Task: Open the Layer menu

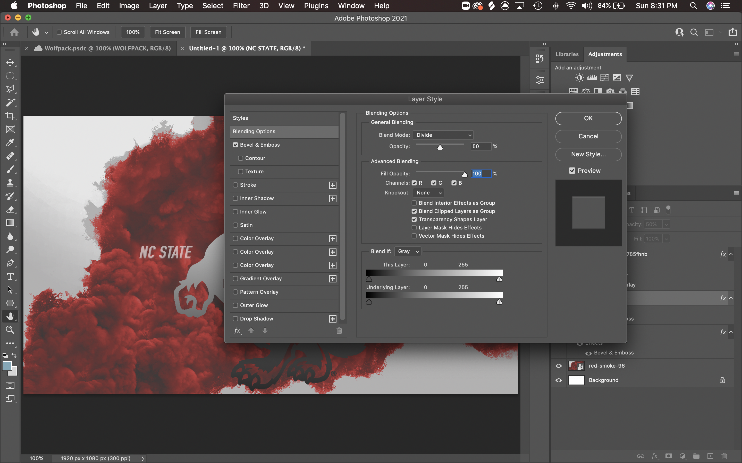Action: click(x=158, y=6)
